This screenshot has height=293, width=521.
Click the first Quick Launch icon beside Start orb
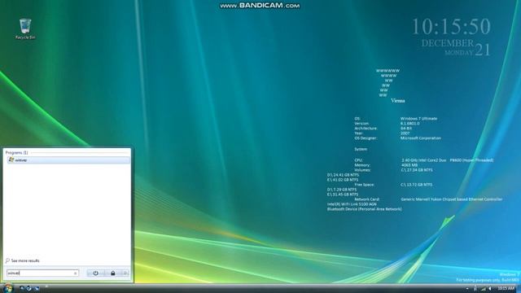pos(22,288)
